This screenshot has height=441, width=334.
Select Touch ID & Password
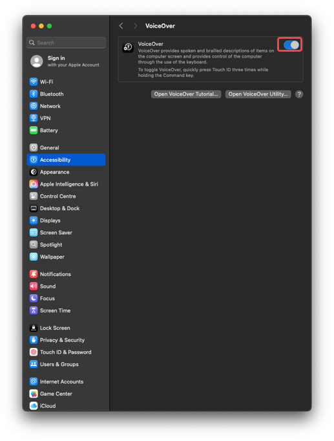[66, 352]
